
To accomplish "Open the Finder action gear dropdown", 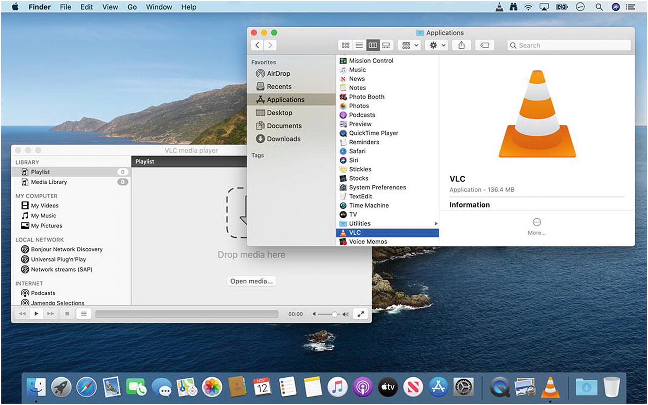I will [437, 45].
